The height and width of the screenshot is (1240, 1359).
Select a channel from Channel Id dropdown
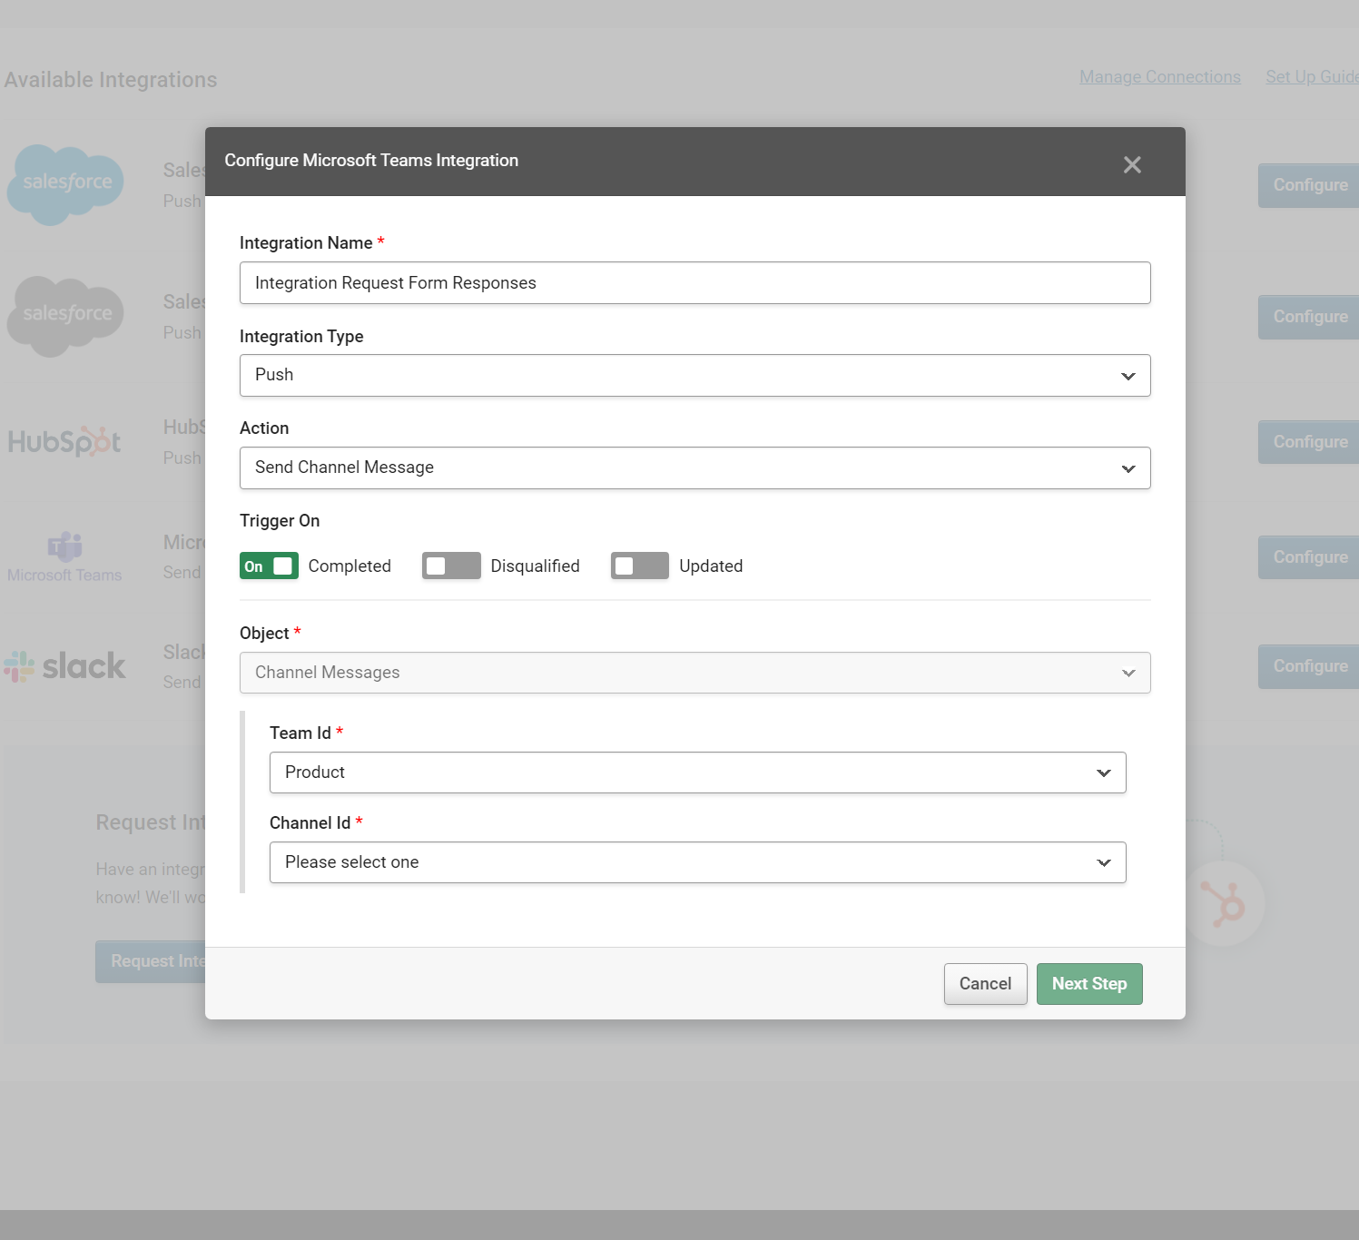(x=697, y=862)
